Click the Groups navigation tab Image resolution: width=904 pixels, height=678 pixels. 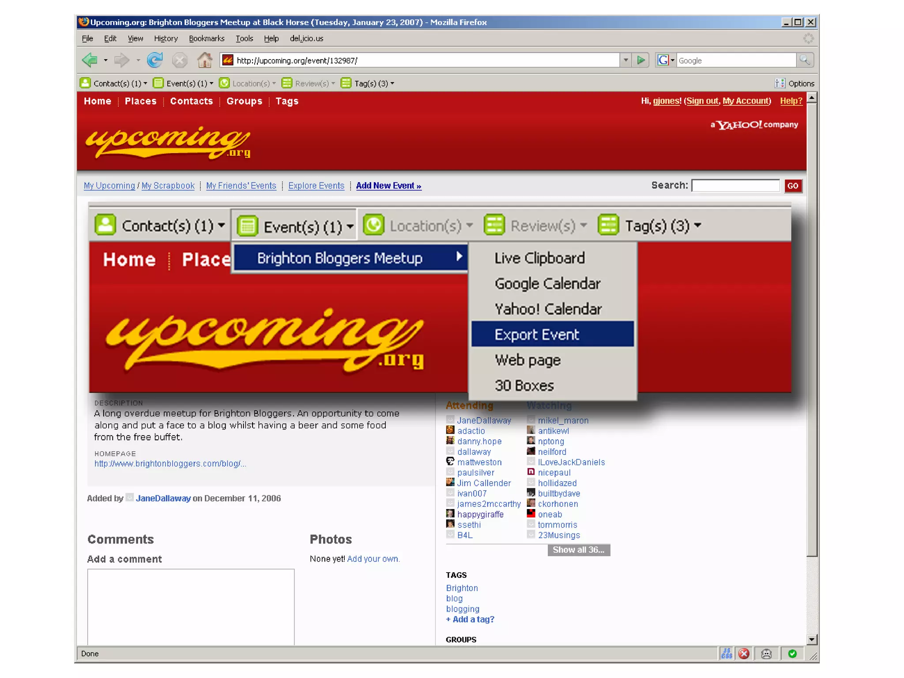[244, 101]
